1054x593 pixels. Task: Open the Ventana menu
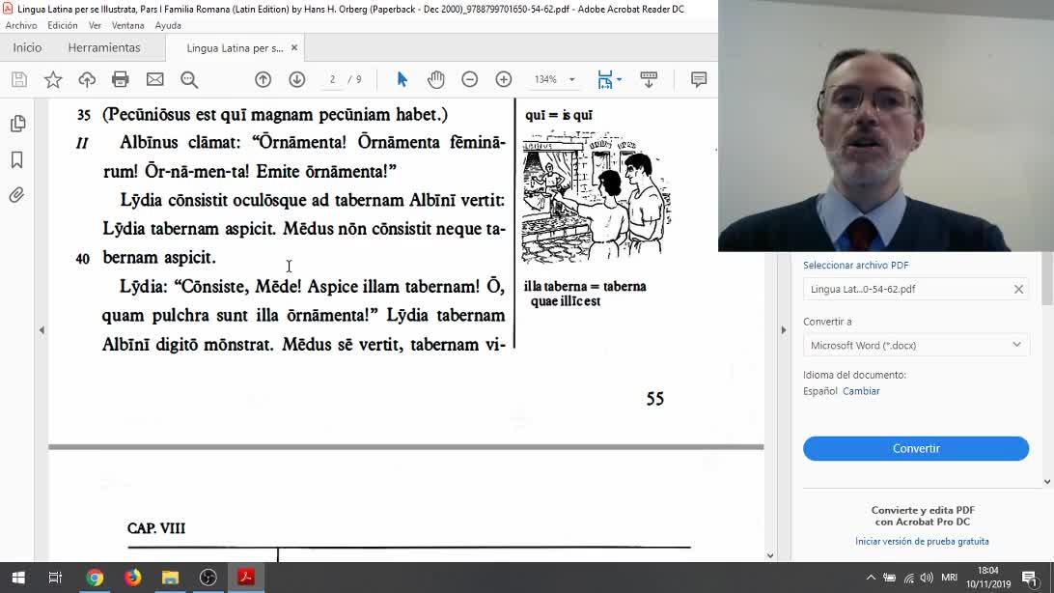click(127, 25)
